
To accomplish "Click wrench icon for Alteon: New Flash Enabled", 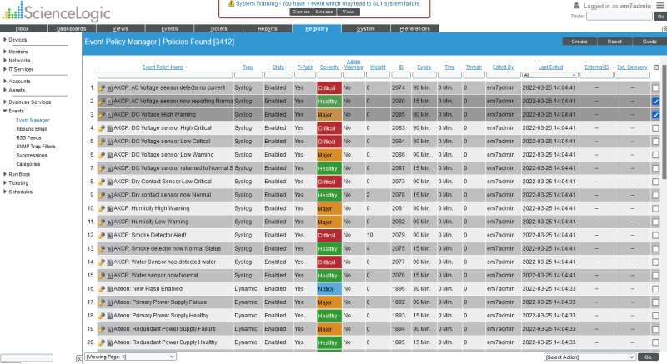I will click(102, 289).
